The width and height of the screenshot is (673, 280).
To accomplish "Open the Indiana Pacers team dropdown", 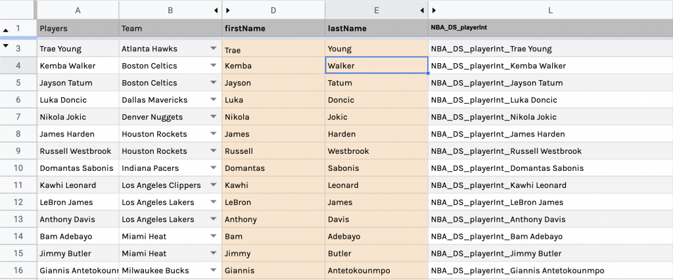I will click(x=213, y=168).
